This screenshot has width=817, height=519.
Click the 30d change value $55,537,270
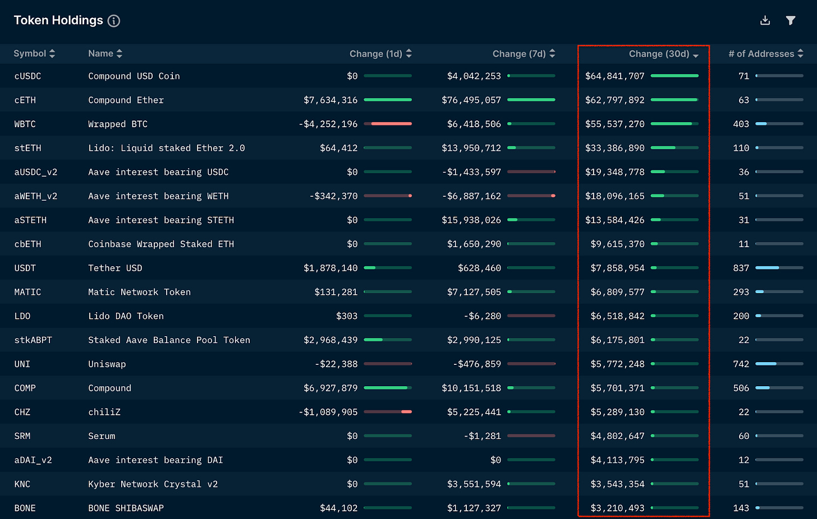(x=615, y=124)
